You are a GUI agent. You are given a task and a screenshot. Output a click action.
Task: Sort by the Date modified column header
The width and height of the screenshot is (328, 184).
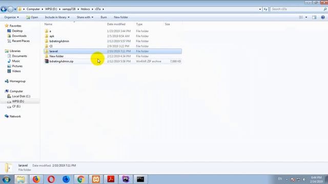pos(116,24)
